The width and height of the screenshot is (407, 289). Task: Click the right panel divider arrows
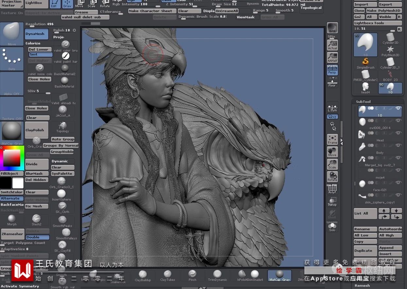click(x=342, y=141)
